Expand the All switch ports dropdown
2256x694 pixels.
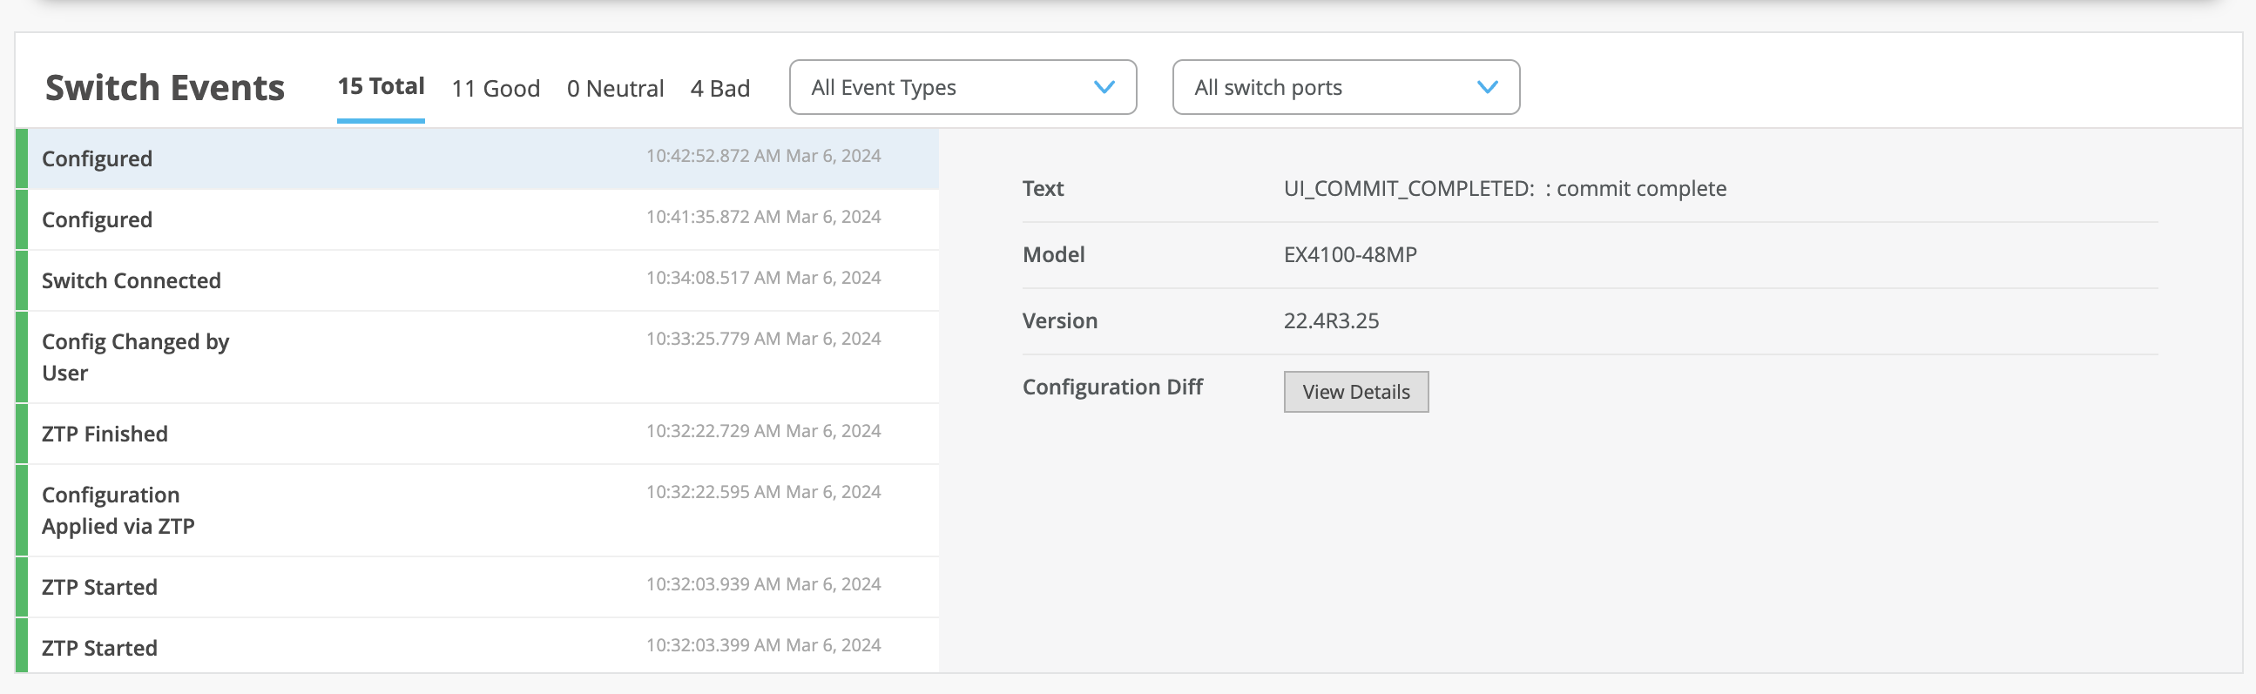(1345, 88)
